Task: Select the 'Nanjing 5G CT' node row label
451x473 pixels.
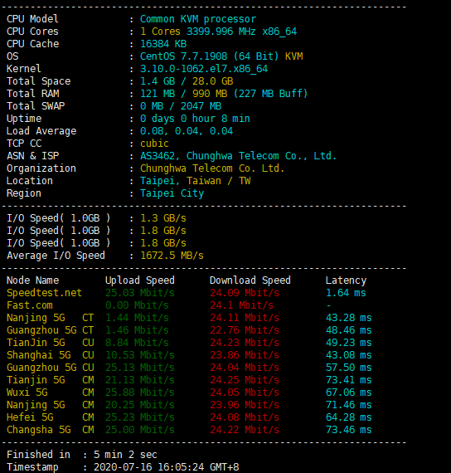Action: coord(51,318)
